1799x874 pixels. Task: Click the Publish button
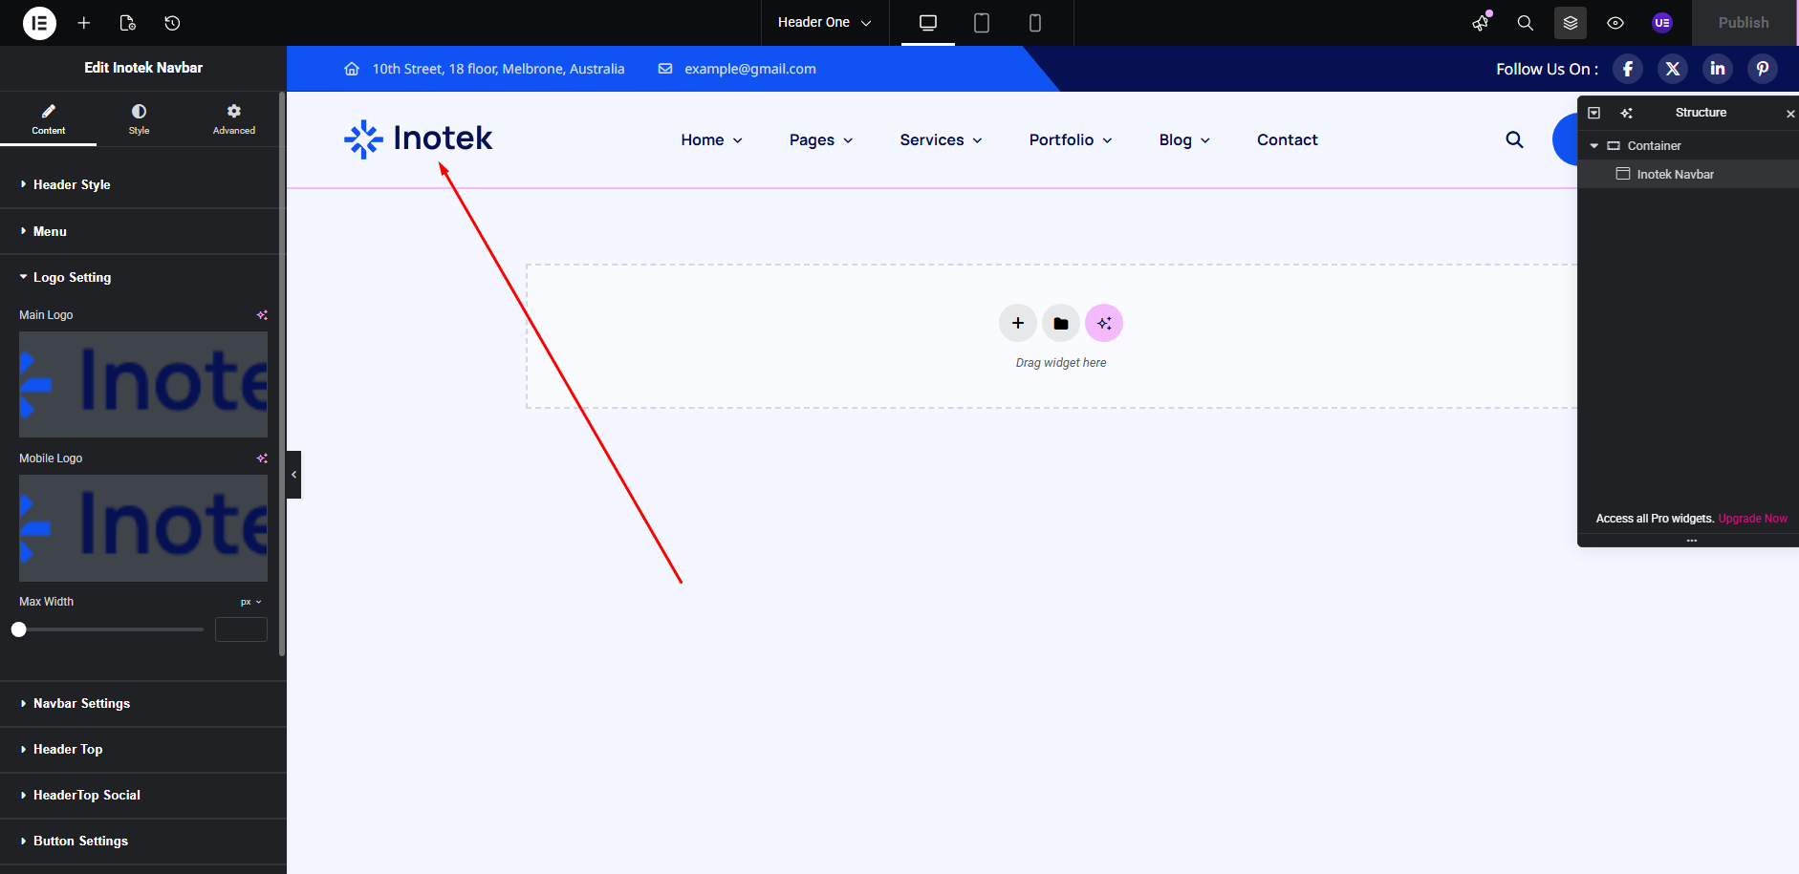pyautogui.click(x=1744, y=23)
